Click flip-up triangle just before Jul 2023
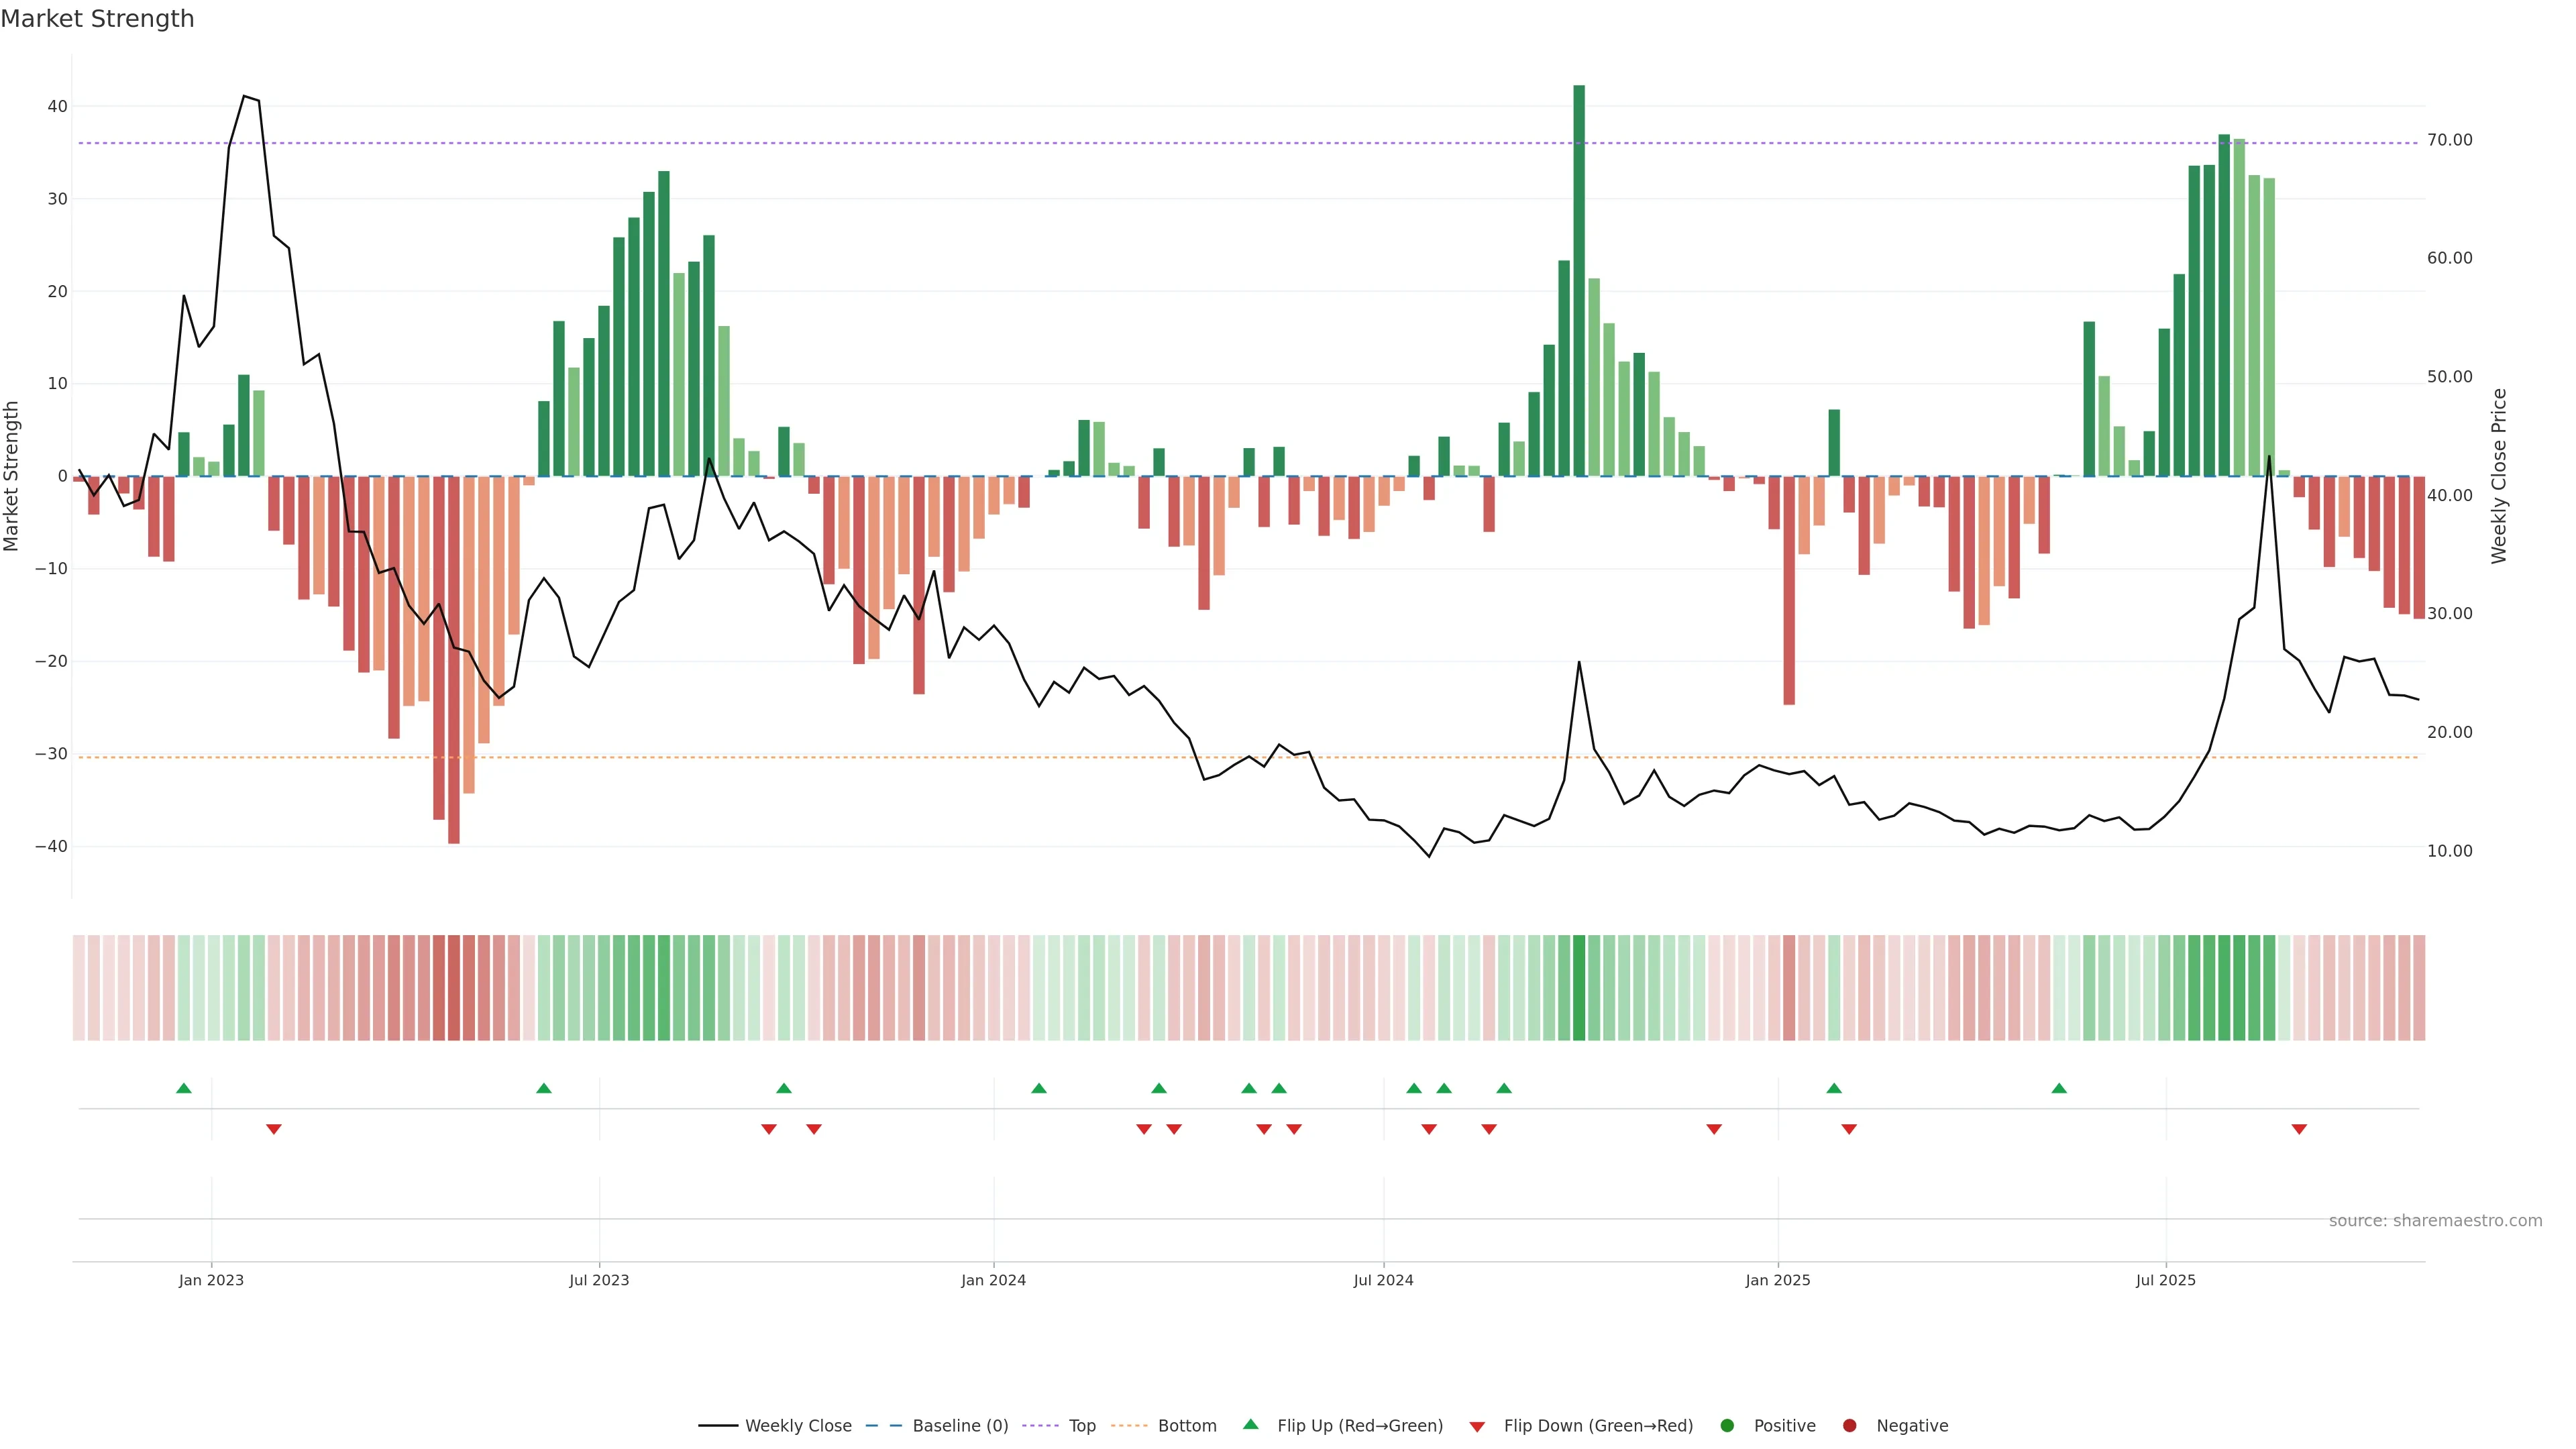 click(x=544, y=1088)
